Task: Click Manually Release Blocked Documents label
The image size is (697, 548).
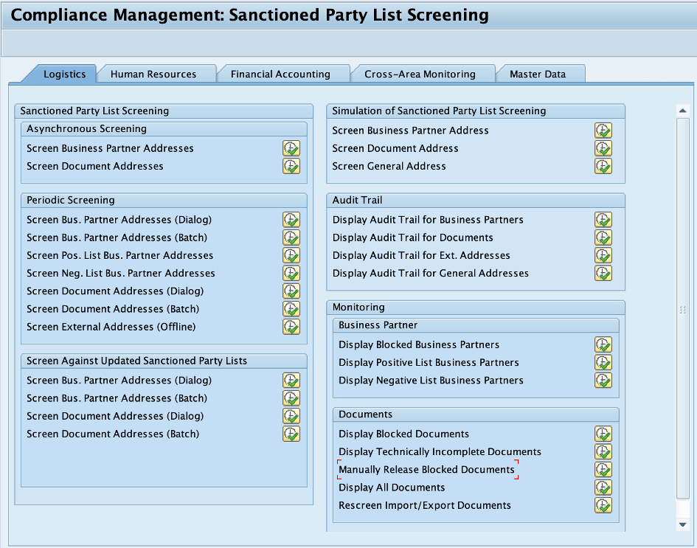Action: 426,469
